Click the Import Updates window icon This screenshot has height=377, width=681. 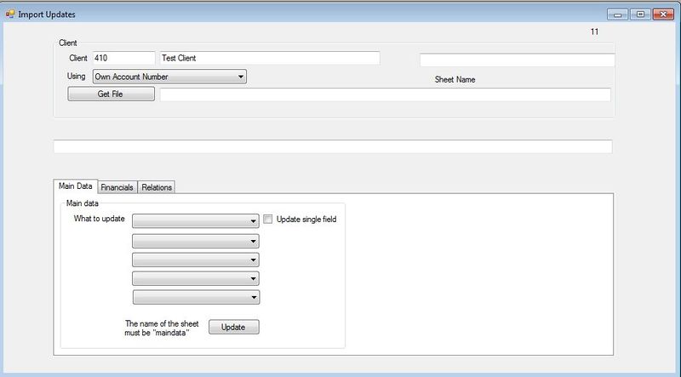coord(10,14)
